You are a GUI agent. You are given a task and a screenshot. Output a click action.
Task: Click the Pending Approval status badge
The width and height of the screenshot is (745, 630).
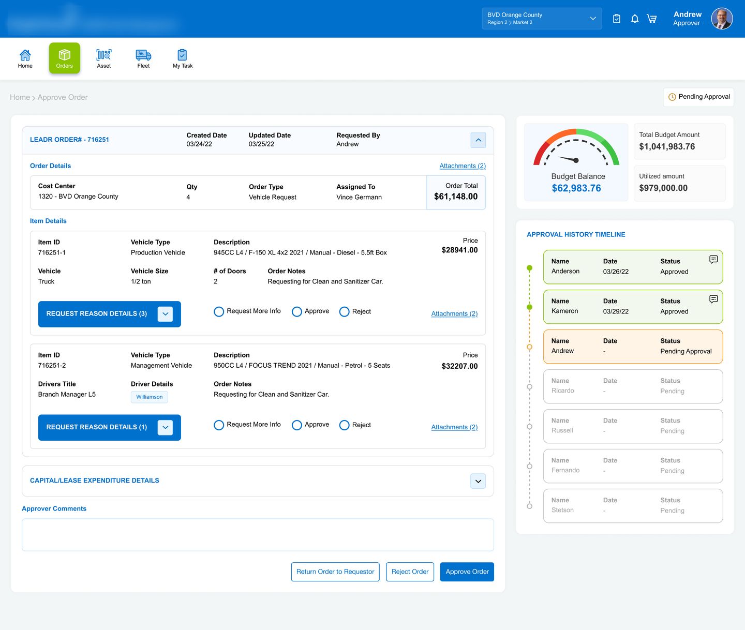point(698,97)
